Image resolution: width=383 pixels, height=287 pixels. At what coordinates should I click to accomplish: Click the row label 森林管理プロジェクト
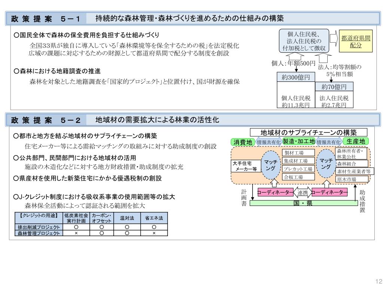point(39,233)
